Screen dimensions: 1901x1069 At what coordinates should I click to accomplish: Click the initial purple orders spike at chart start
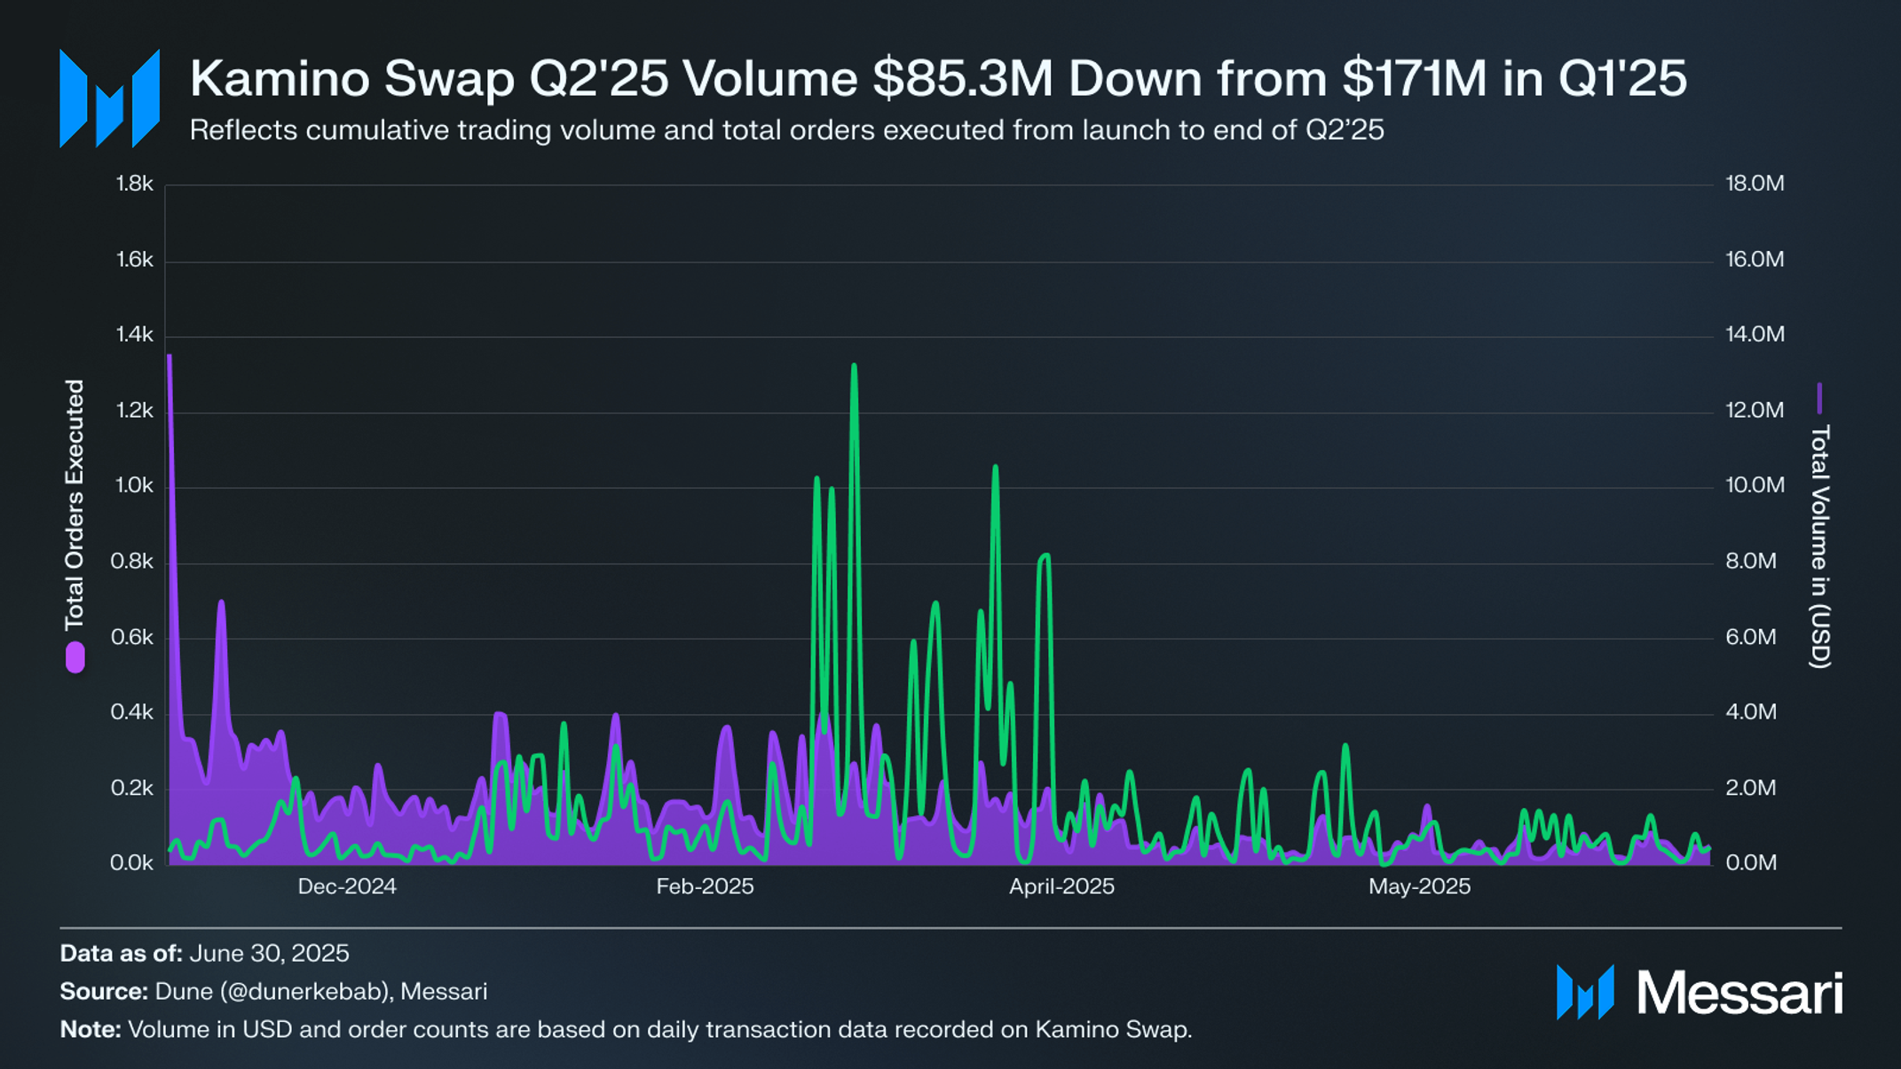170,358
